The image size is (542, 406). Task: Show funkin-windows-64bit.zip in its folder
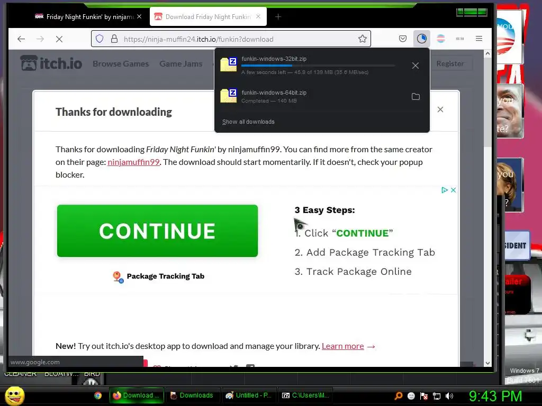click(415, 97)
